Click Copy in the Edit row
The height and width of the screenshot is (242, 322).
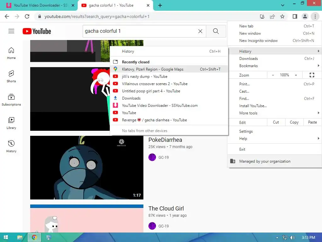tap(294, 122)
